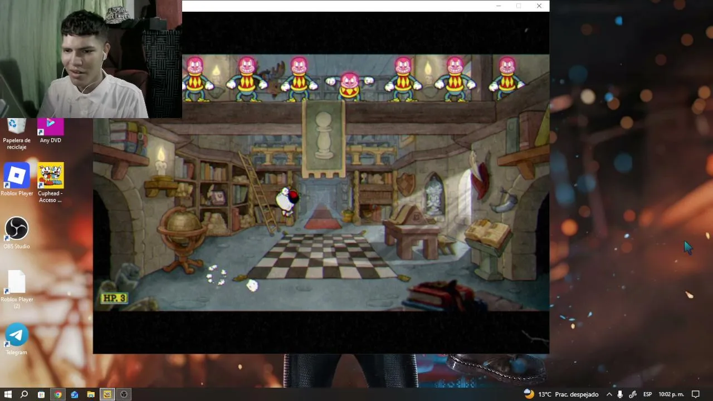
Task: Open the notification center
Action: 696,394
